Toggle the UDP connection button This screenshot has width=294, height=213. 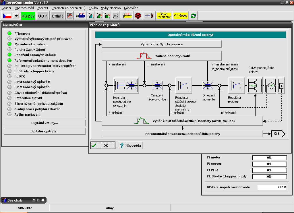tap(43, 16)
